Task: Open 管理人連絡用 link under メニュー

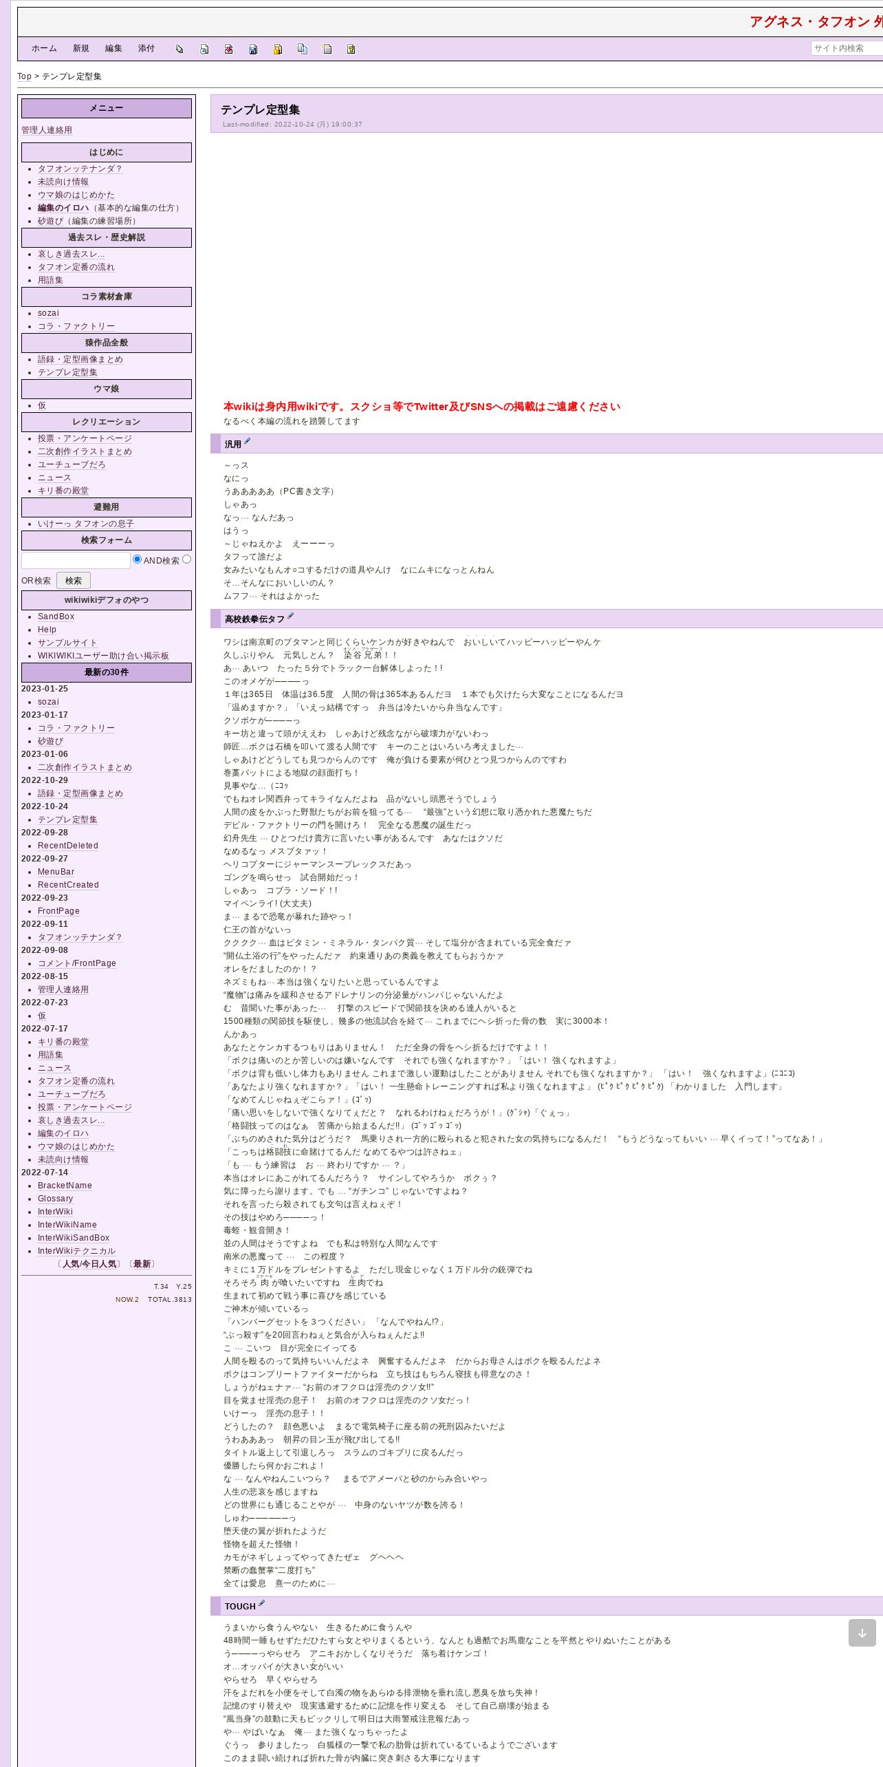Action: coord(47,130)
